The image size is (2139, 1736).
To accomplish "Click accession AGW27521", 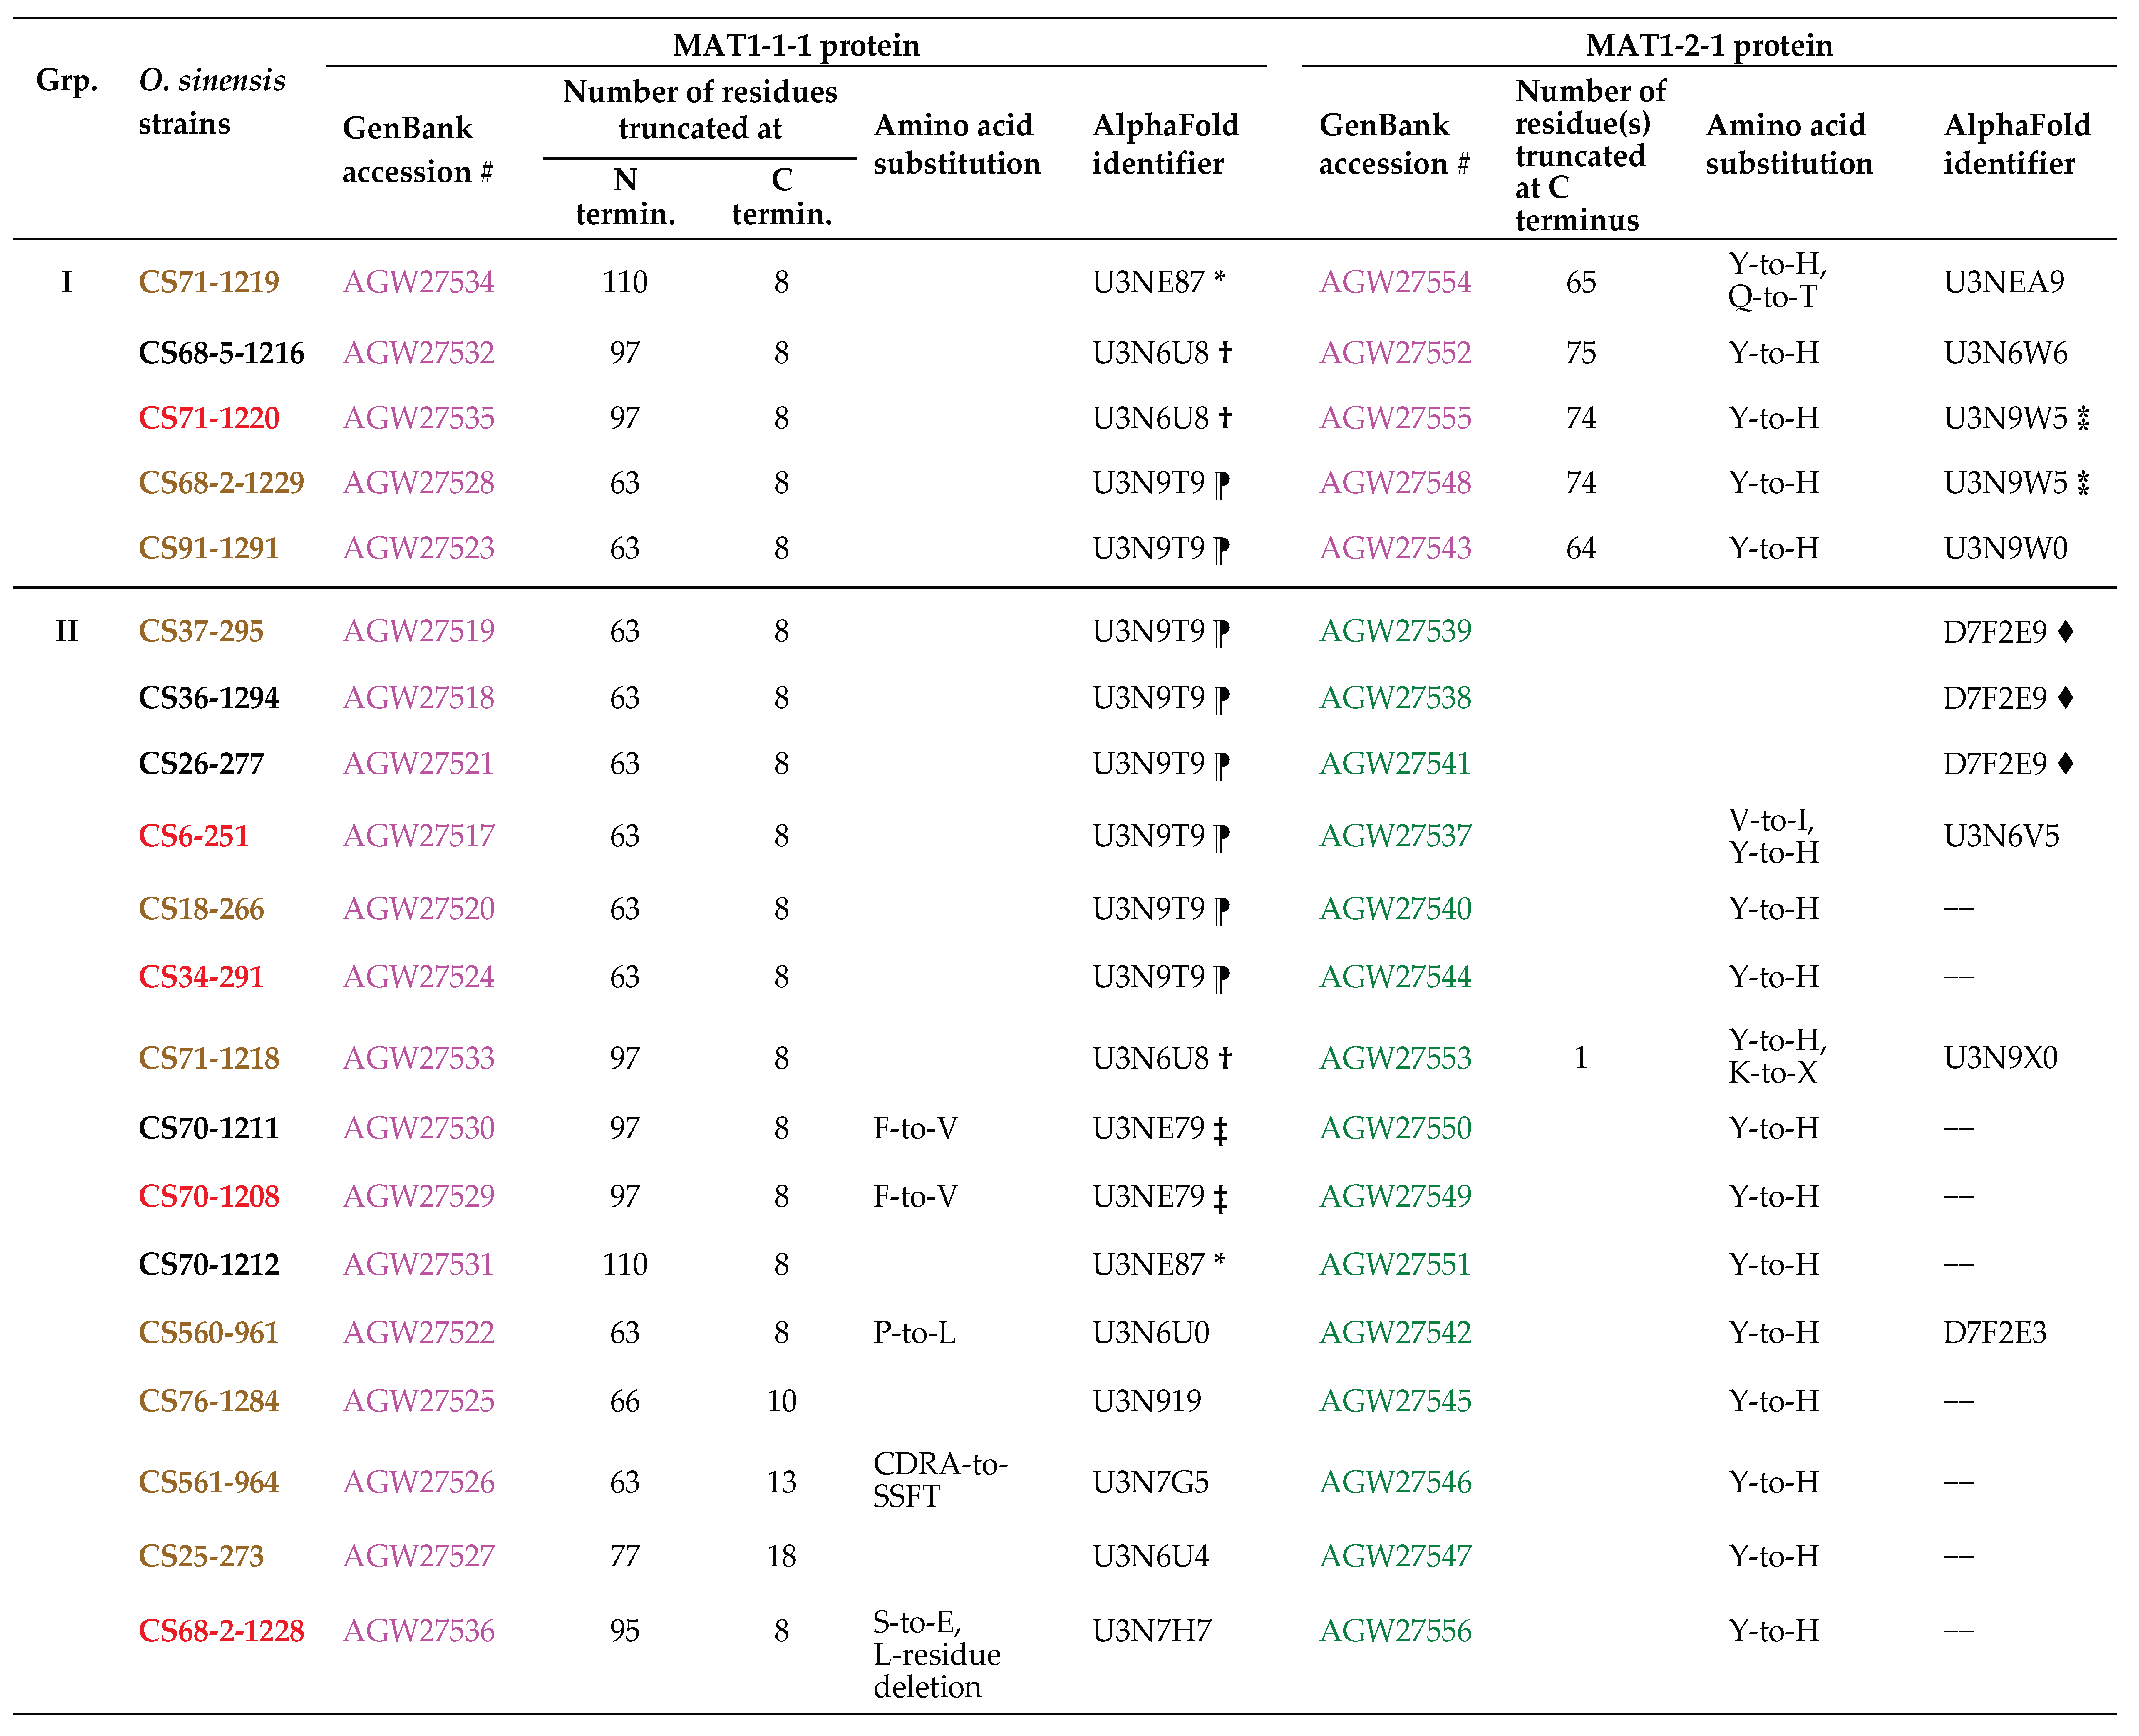I will pos(418,764).
